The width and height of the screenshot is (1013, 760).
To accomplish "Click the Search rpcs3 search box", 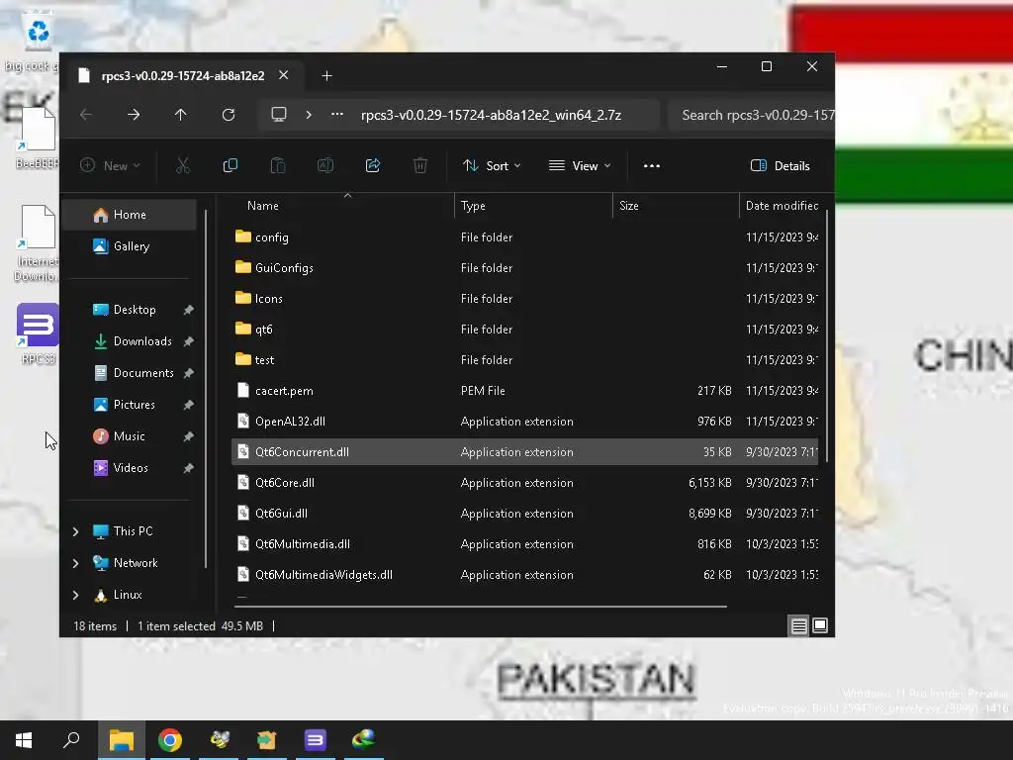I will 753,115.
